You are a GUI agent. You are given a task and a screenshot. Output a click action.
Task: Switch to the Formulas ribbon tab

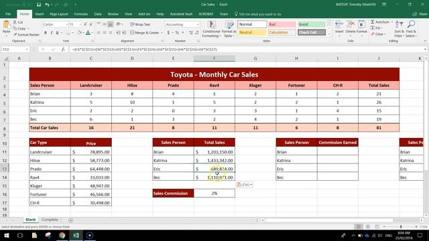click(81, 14)
